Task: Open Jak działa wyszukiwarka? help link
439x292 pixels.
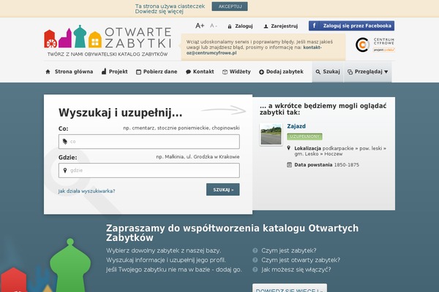Action: click(x=86, y=191)
